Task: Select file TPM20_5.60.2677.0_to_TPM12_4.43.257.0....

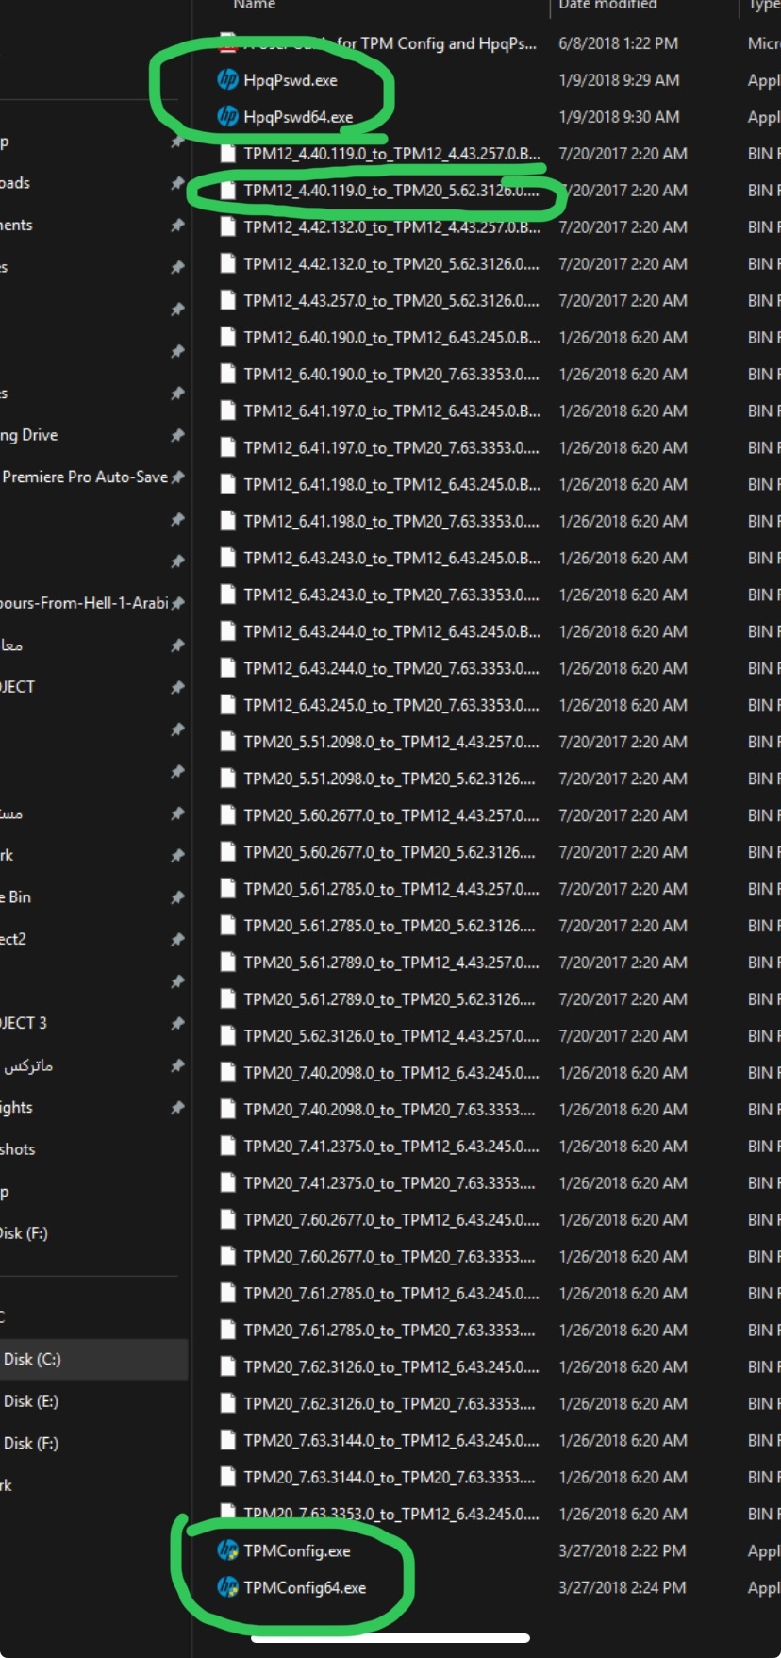Action: coord(391,815)
